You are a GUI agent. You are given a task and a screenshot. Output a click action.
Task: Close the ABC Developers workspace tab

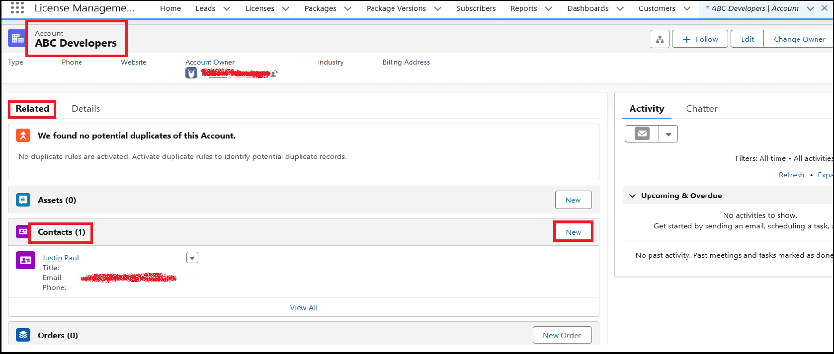point(824,8)
